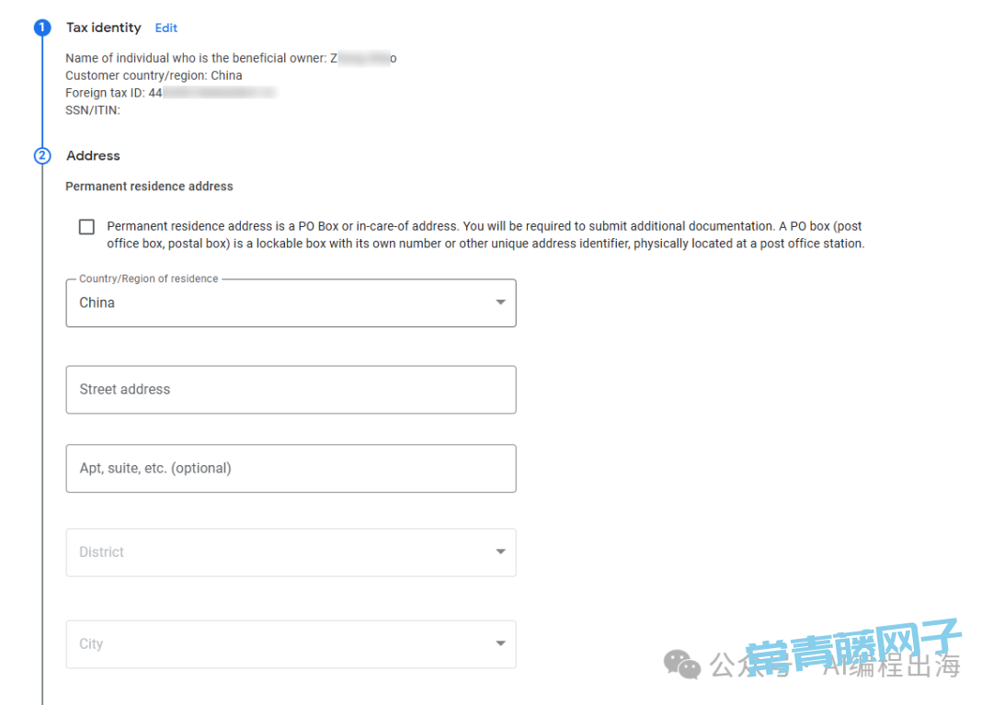Click the City dropdown arrow icon

(x=500, y=643)
